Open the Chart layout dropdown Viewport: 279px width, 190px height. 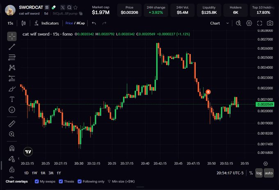pyautogui.click(x=220, y=23)
